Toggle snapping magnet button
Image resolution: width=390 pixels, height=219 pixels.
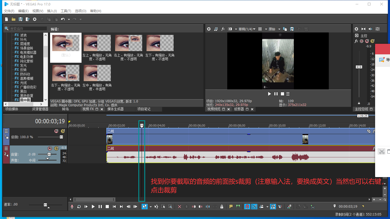click(247, 207)
